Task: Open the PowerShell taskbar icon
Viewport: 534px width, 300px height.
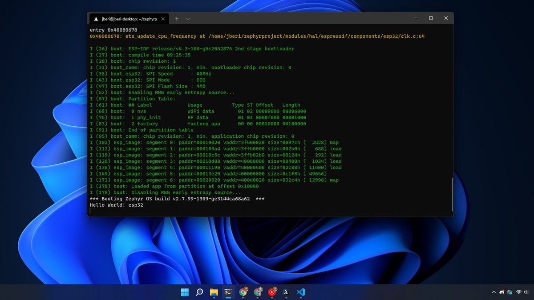Action: (287, 292)
